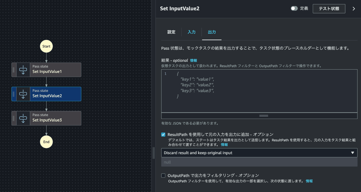This screenshot has height=192, width=361.
Task: Click the panel divider resize handle
Action: pos(154,153)
